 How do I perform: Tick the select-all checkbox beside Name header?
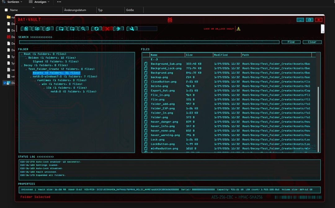point(6,10)
